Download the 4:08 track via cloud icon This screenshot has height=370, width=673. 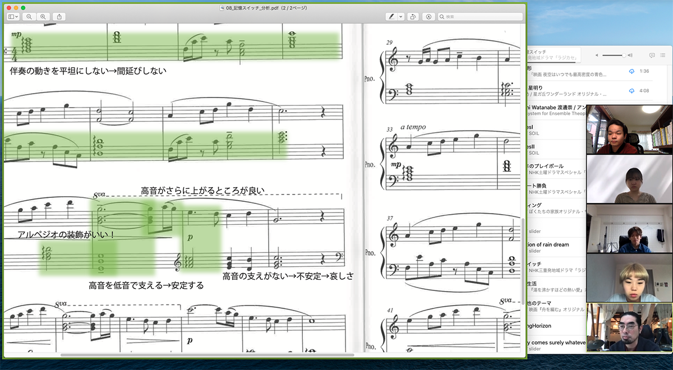(631, 90)
